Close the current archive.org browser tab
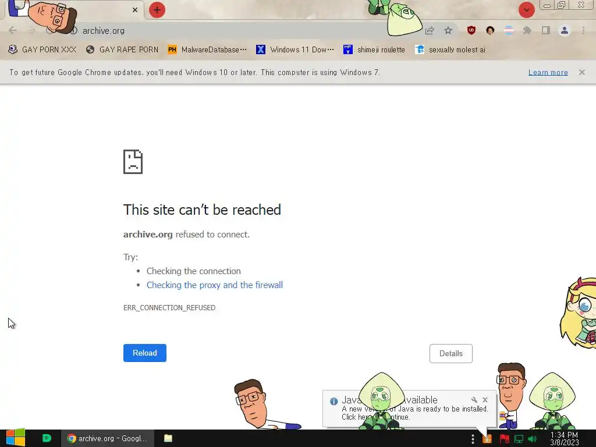The width and height of the screenshot is (596, 447). pyautogui.click(x=135, y=10)
